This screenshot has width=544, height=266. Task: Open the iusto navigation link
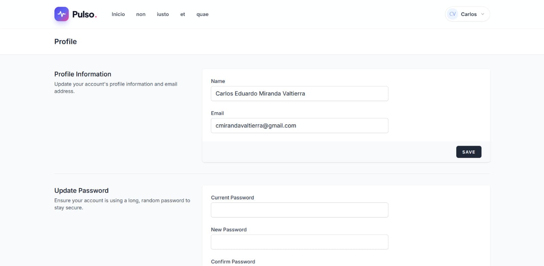coord(163,14)
